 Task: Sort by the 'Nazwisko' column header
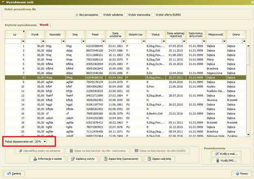point(55,34)
